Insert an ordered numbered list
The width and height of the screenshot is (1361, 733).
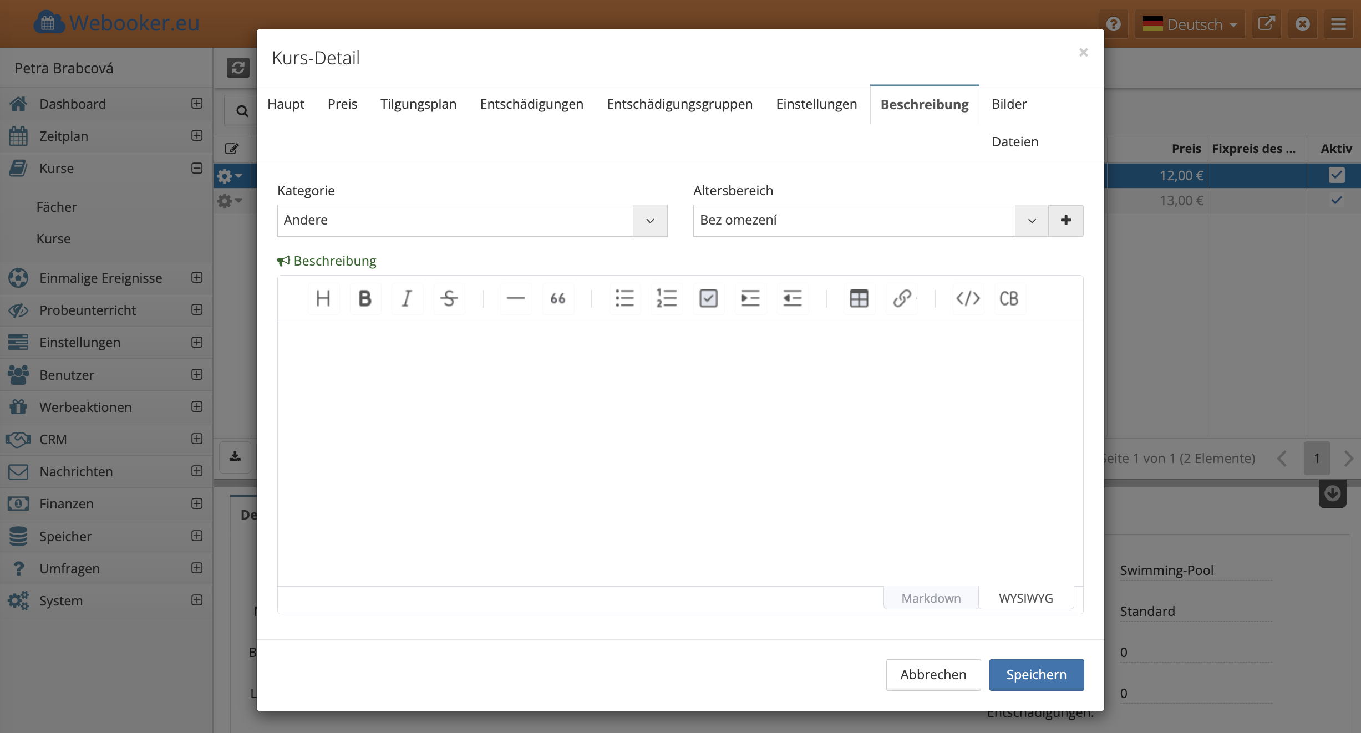666,298
